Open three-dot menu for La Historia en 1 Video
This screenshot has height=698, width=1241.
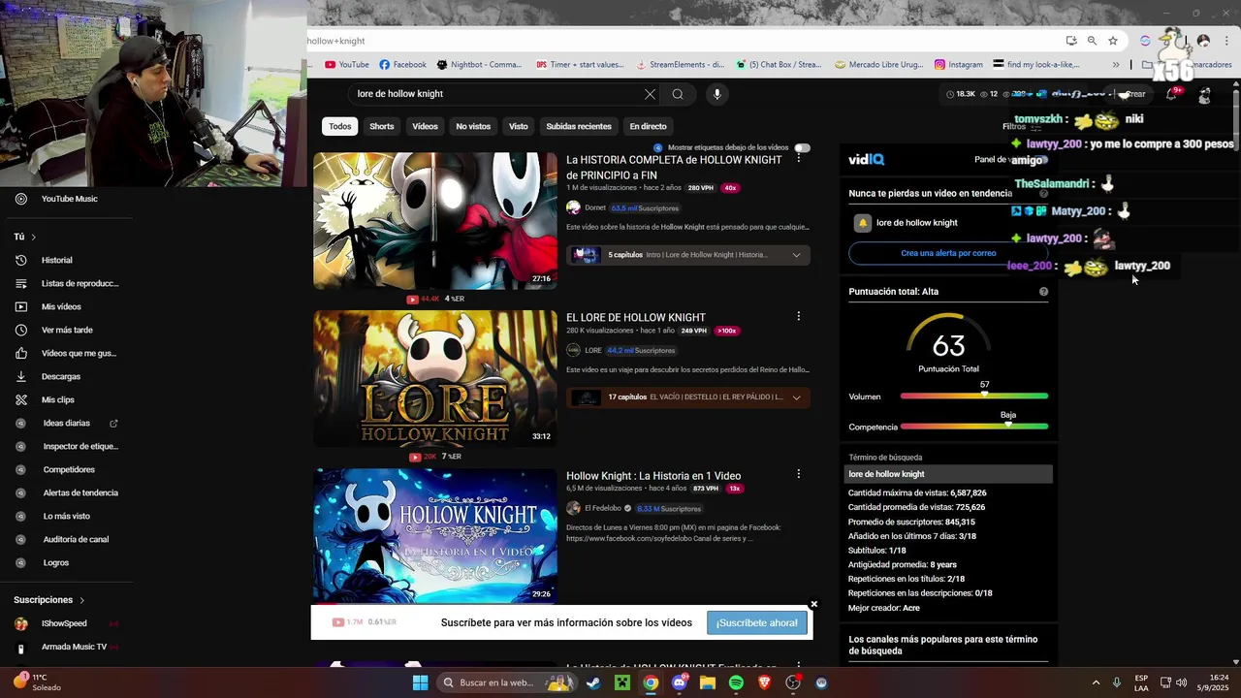[x=799, y=474]
